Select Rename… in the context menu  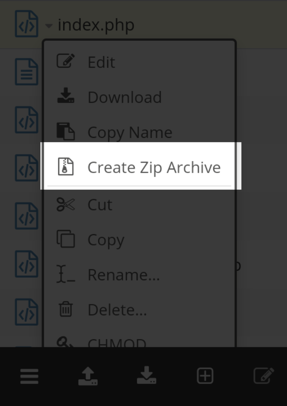(x=124, y=275)
